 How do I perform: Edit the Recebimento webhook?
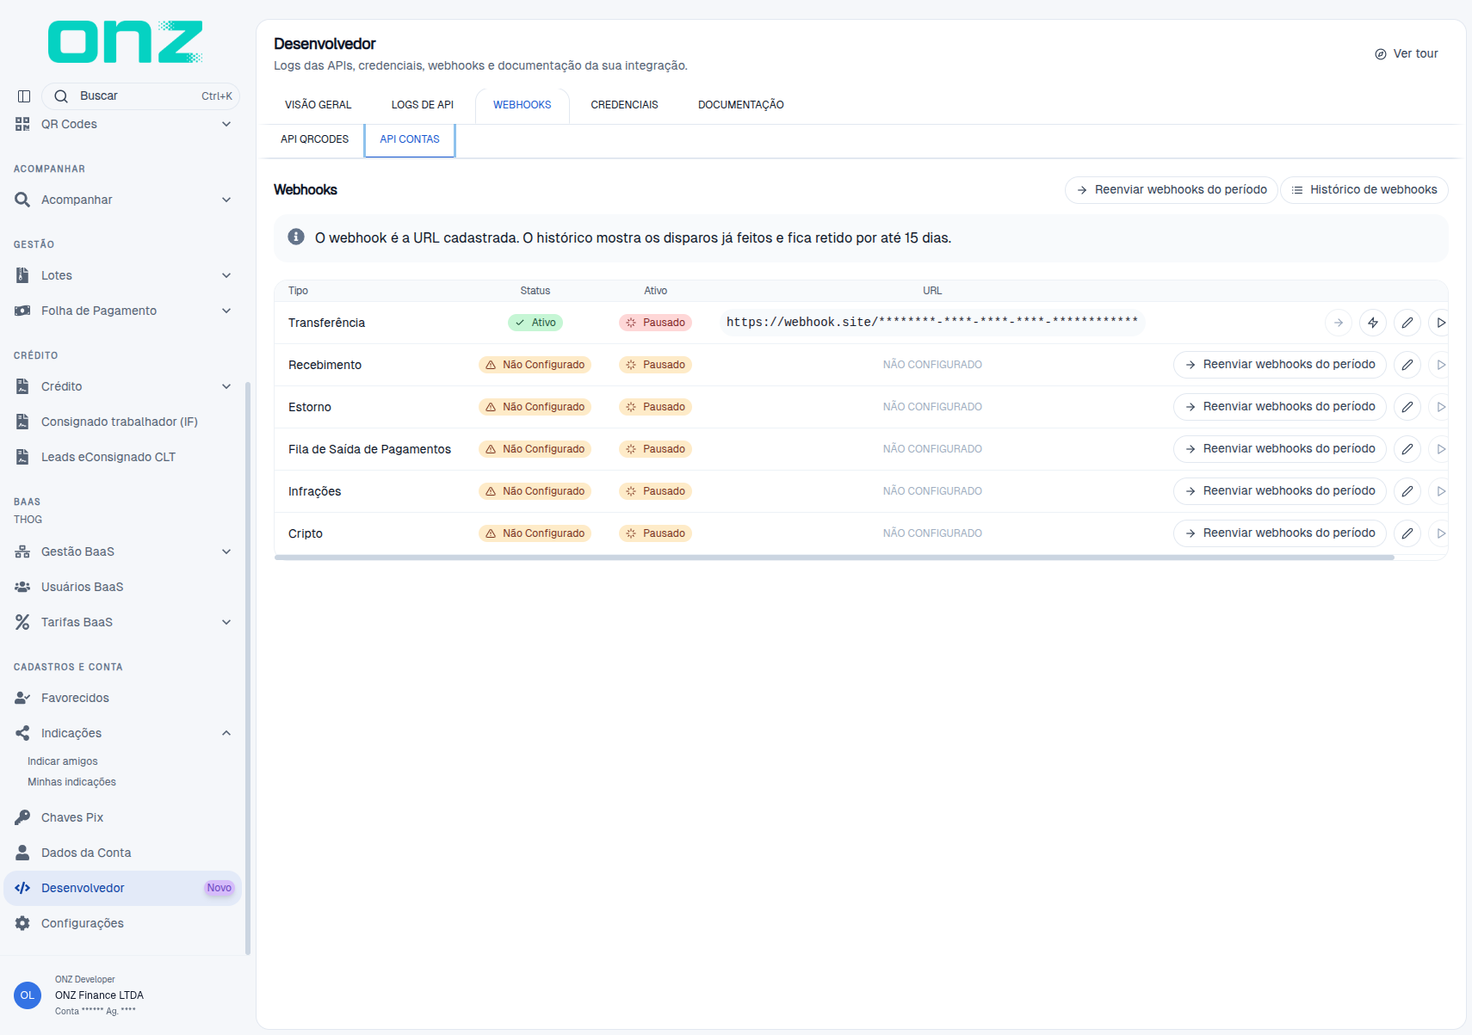coord(1407,365)
